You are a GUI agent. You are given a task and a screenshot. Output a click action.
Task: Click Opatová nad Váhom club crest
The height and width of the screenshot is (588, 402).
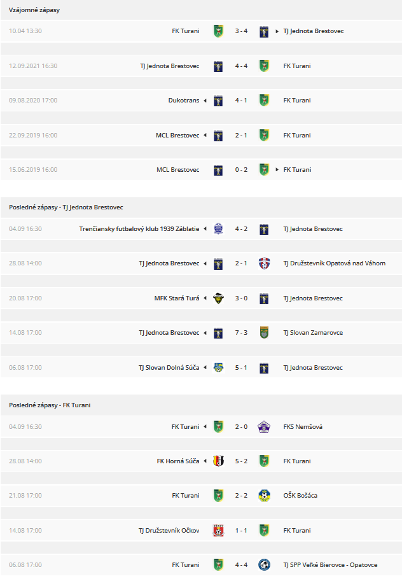[265, 263]
